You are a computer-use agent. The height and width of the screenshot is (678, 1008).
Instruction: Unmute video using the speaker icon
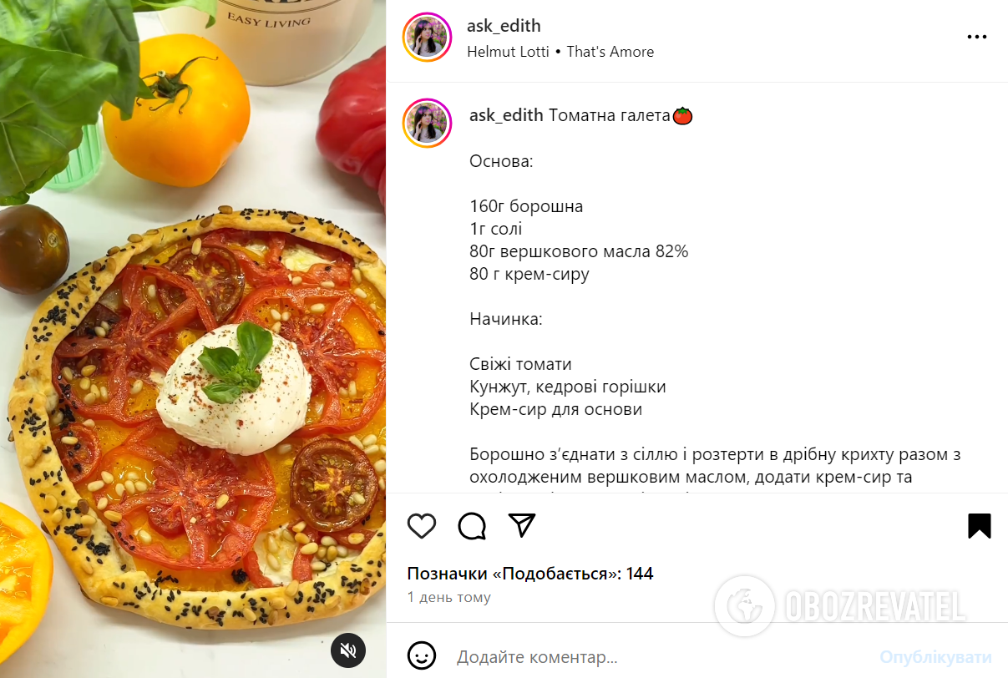point(348,650)
